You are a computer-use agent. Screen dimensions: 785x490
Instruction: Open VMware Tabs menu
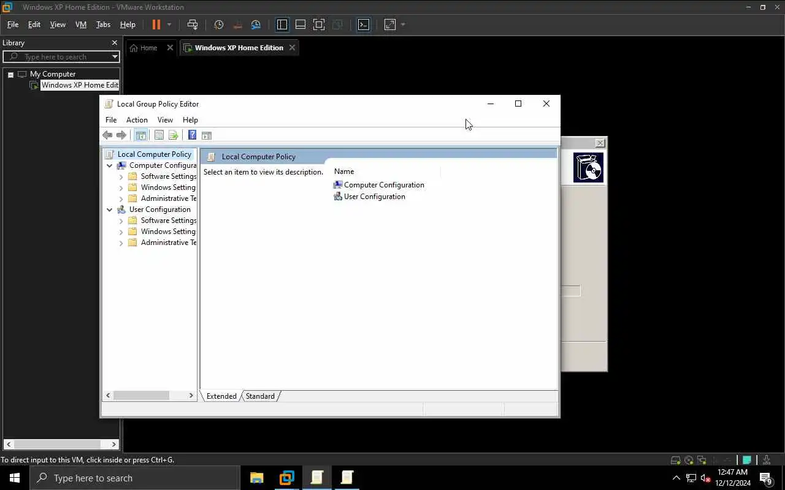(x=103, y=24)
